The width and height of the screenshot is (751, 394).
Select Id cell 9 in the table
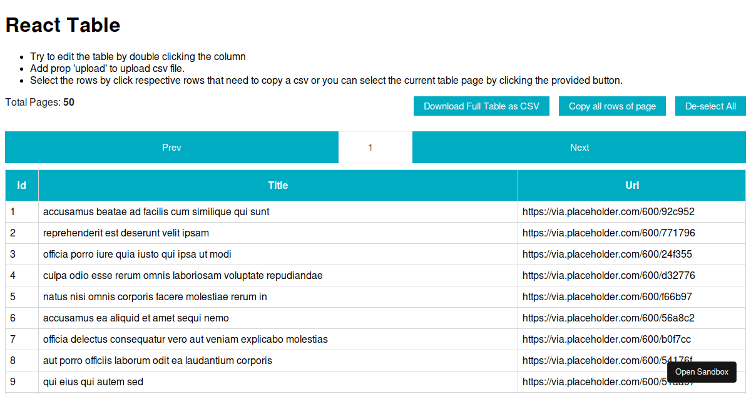[x=22, y=382]
